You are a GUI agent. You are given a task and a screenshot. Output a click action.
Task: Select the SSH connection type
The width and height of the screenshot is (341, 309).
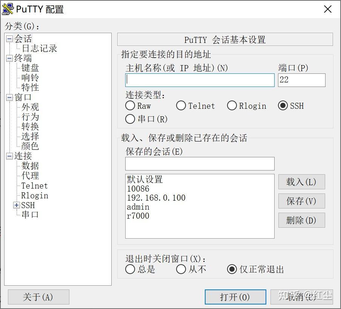(x=283, y=106)
